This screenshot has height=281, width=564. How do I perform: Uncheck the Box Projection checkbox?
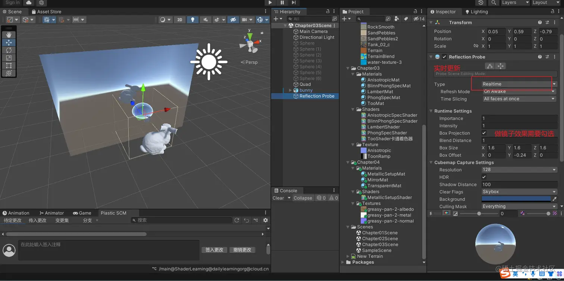click(x=484, y=133)
